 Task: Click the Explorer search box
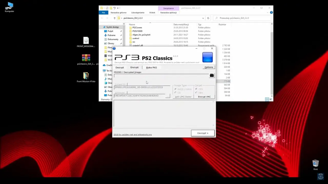[242, 18]
